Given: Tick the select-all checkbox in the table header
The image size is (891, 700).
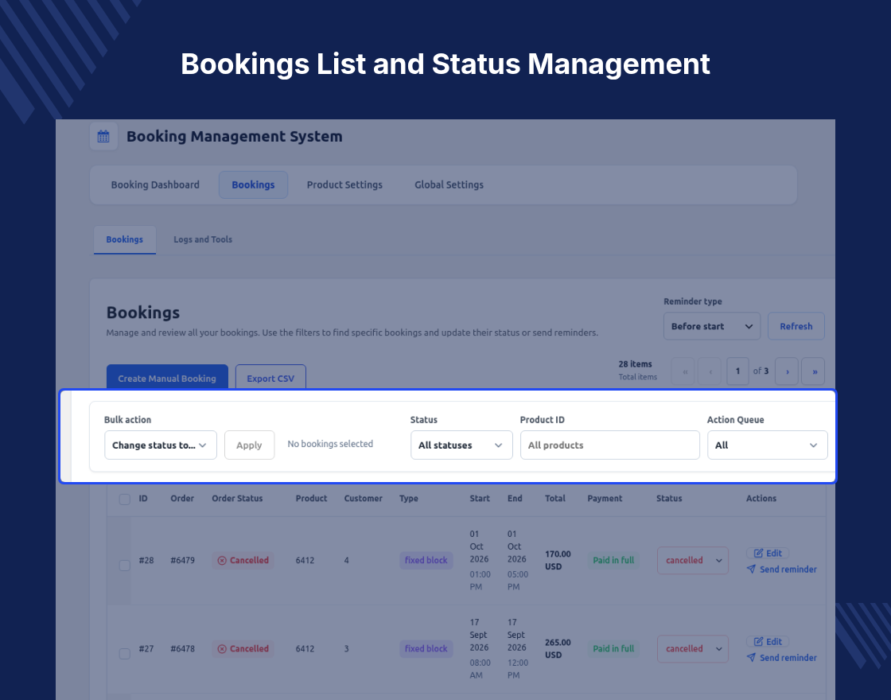Looking at the screenshot, I should (x=124, y=499).
